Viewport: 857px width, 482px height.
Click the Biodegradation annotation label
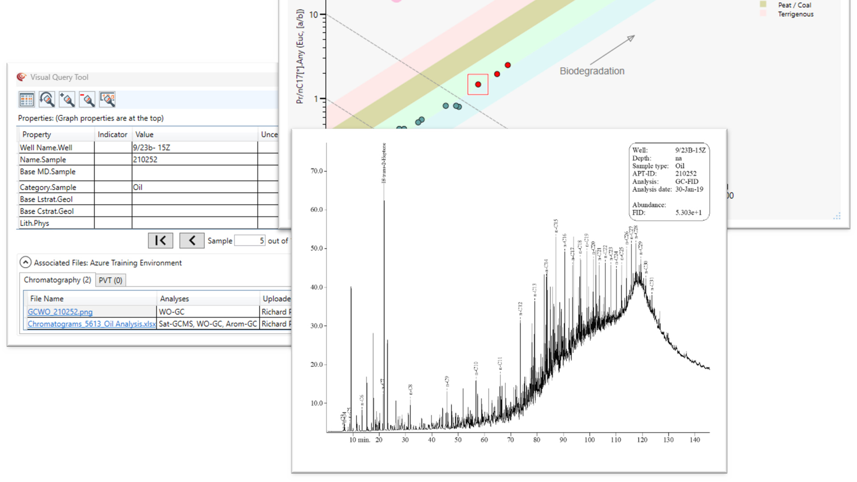592,71
